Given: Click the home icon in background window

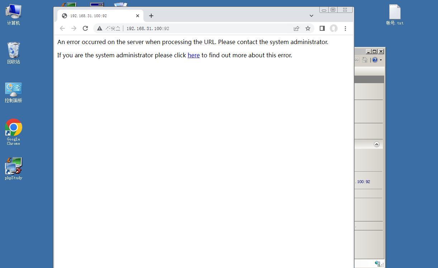Looking at the screenshot, I should (x=365, y=60).
